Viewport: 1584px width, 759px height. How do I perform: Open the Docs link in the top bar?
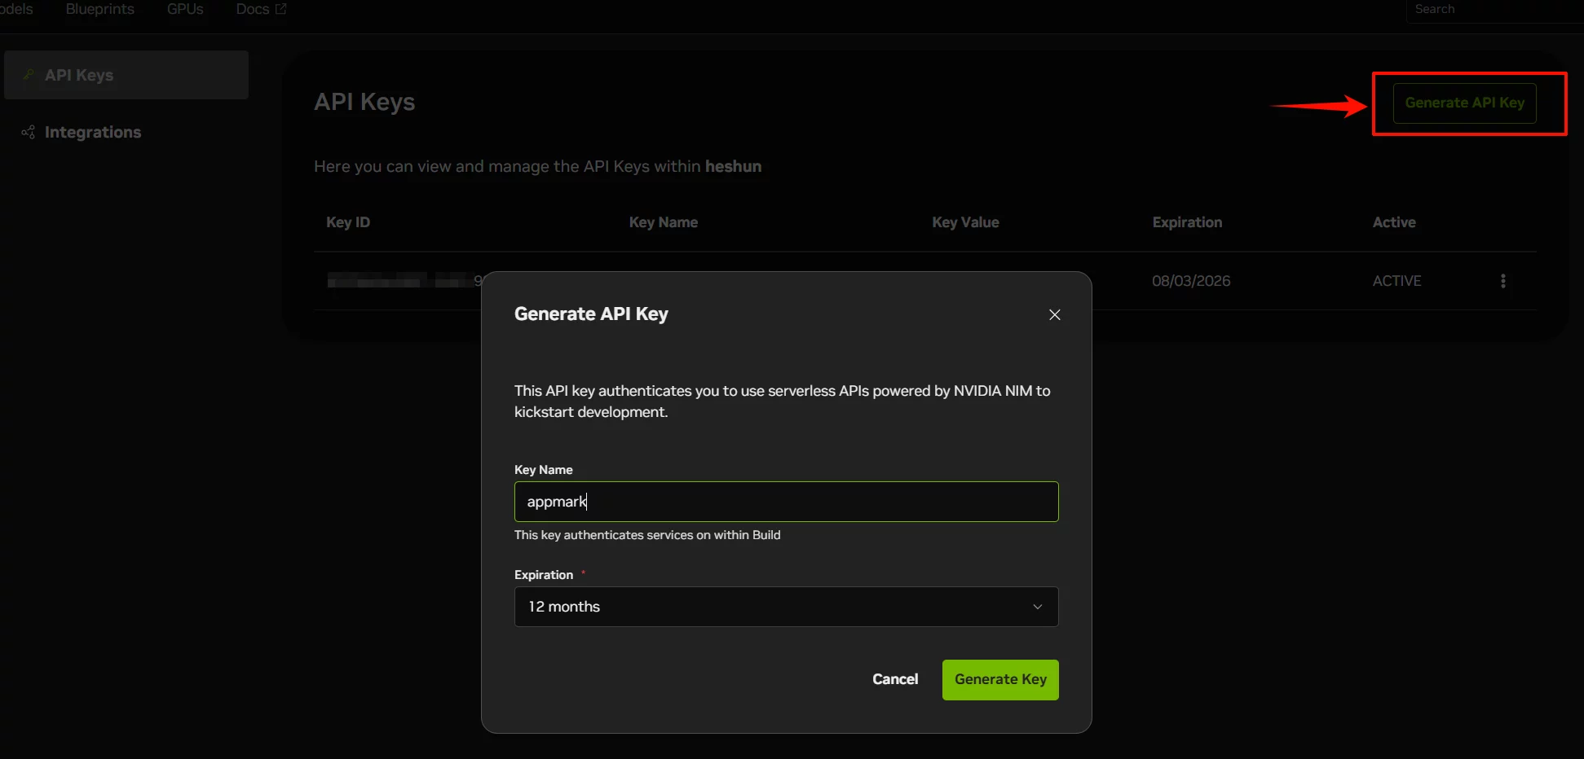252,9
